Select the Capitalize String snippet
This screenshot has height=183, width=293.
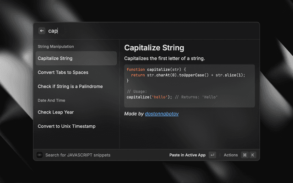76,58
